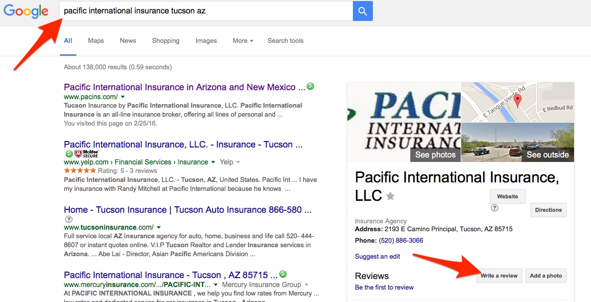The width and height of the screenshot is (591, 302).
Task: Open the street view parking lot thumbnail
Action: [x=518, y=142]
